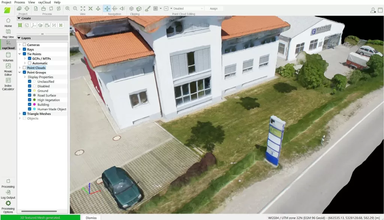Click the airplane top view icon
The height and width of the screenshot is (220, 384).
pos(98,9)
